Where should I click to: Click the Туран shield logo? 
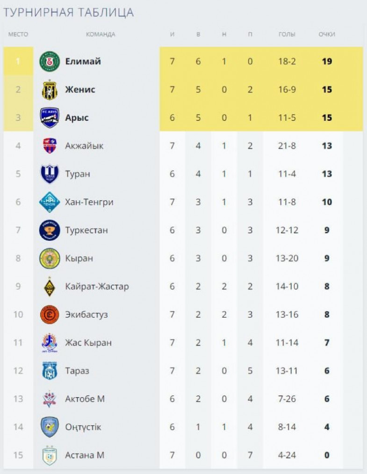50,174
